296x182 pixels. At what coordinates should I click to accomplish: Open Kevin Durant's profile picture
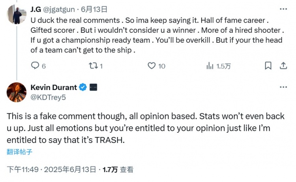[x=16, y=92]
